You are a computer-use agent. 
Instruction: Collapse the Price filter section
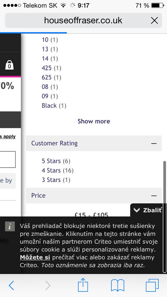pos(154,196)
